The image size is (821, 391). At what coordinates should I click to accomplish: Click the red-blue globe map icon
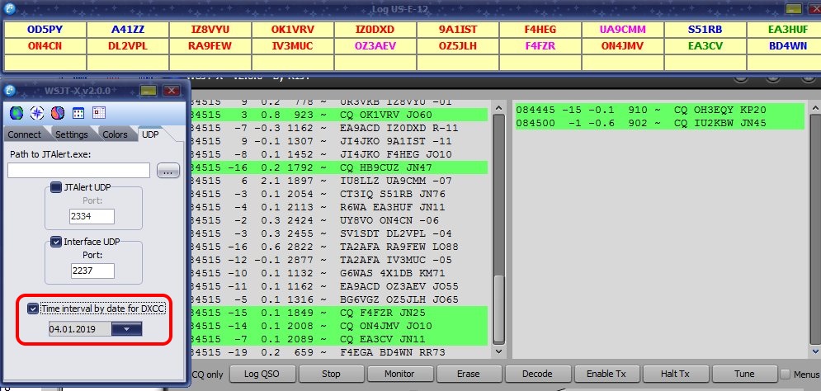click(x=57, y=113)
